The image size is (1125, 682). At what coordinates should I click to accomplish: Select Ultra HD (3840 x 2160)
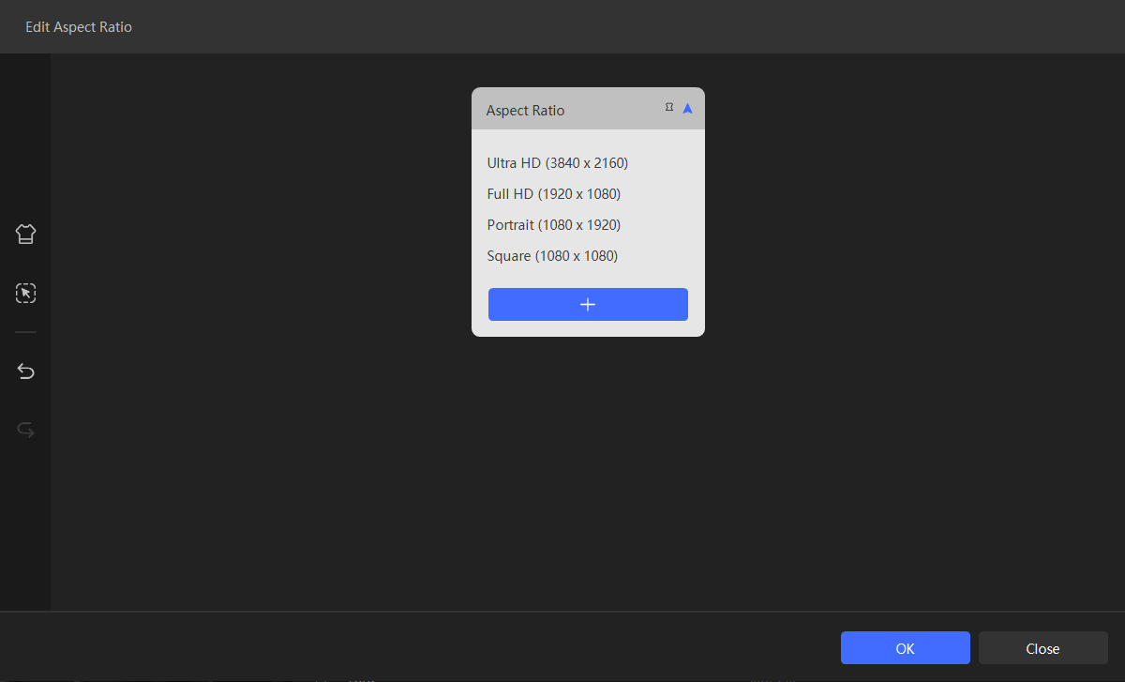pyautogui.click(x=557, y=163)
